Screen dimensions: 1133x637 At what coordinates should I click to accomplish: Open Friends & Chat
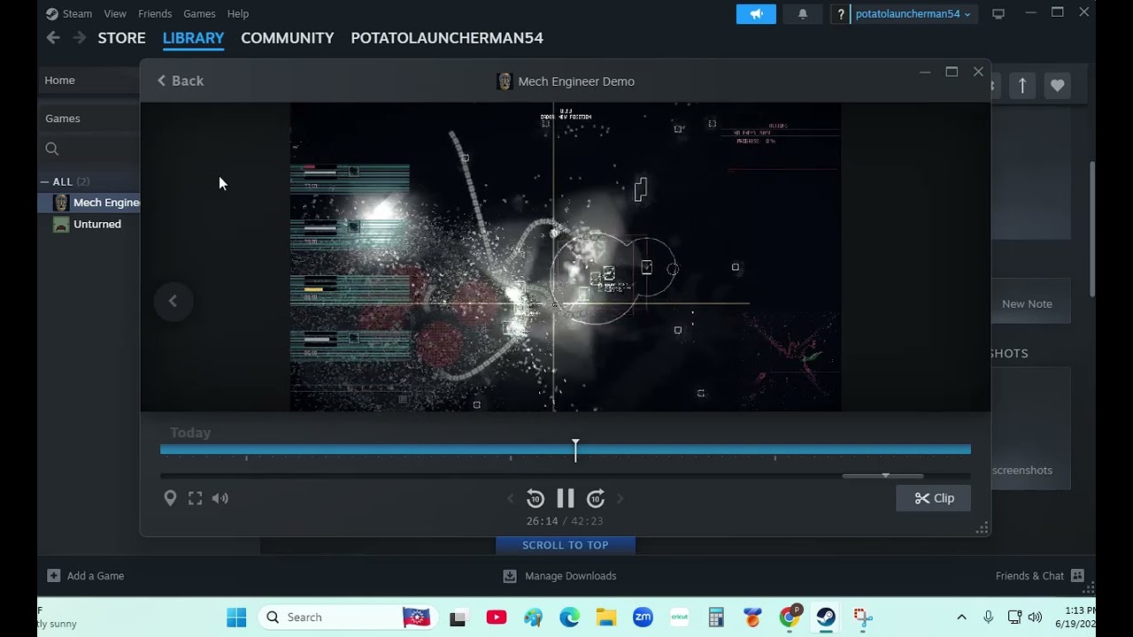click(1039, 576)
